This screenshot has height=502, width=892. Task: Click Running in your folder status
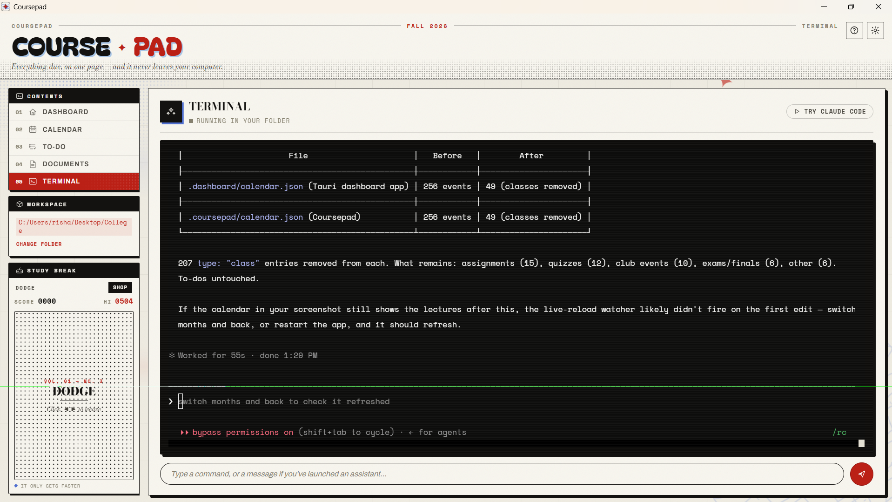[239, 121]
